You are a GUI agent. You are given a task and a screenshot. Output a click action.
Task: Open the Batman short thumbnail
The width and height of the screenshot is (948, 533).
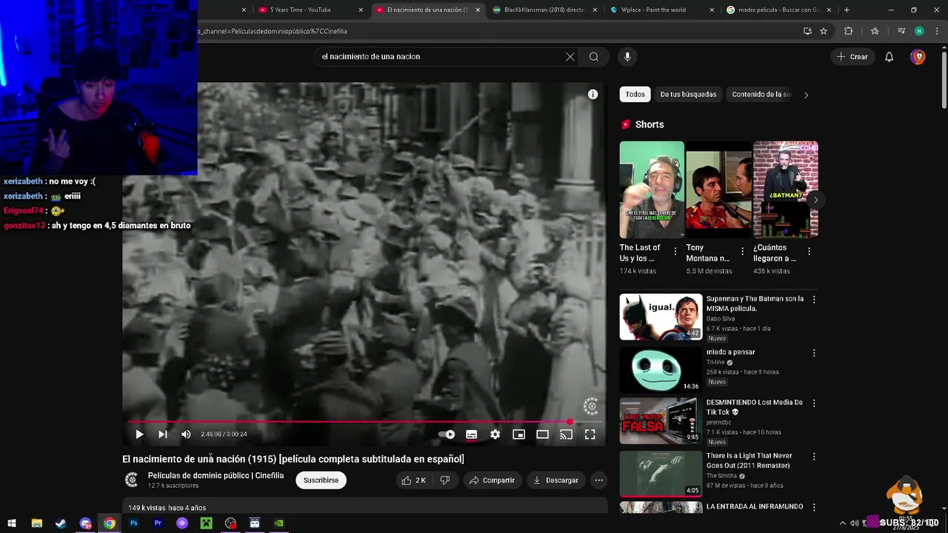786,190
